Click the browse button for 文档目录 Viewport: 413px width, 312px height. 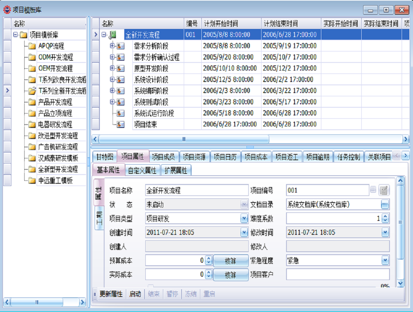(x=385, y=204)
